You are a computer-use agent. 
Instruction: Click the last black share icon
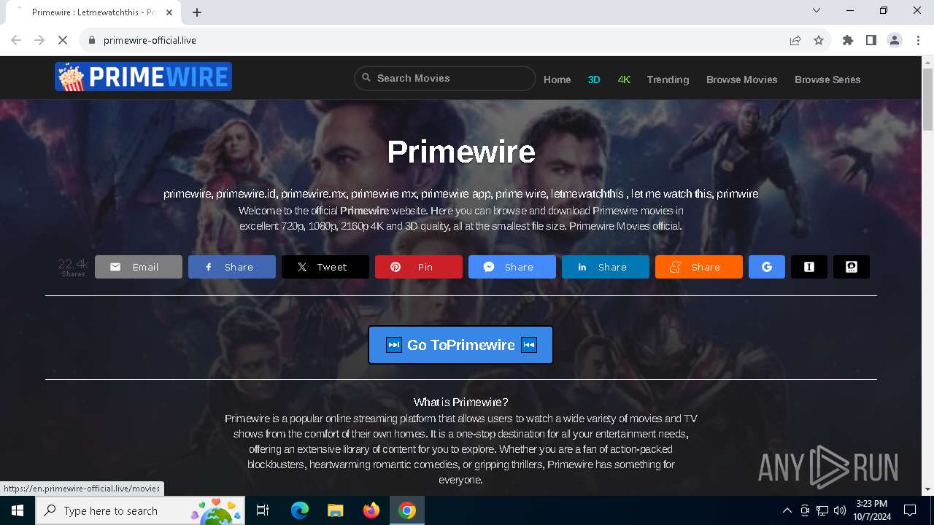[x=852, y=267]
